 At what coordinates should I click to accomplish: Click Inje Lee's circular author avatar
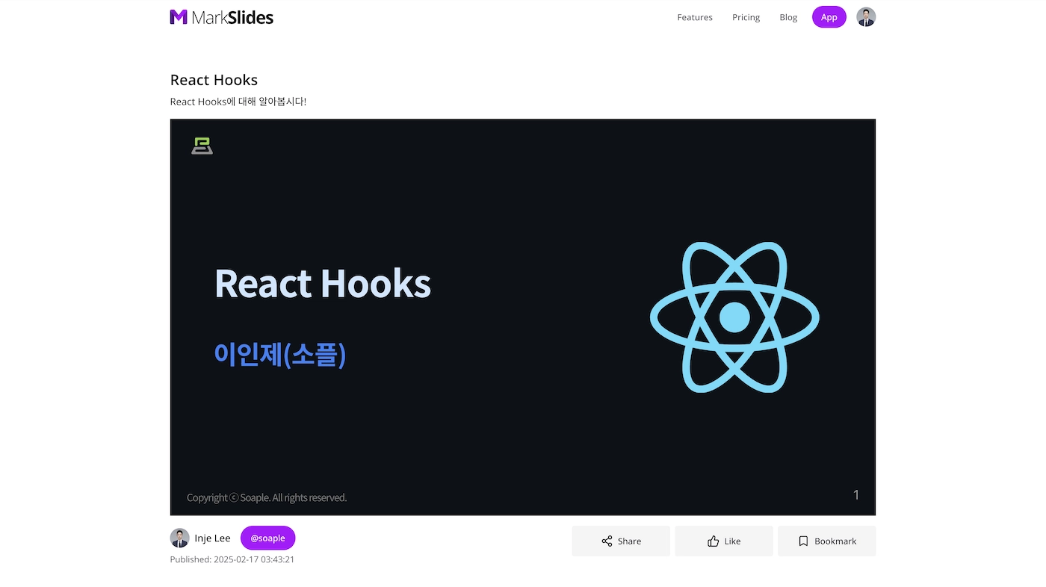tap(179, 537)
